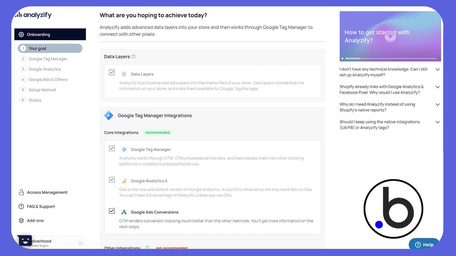This screenshot has height=256, width=456.
Task: Click the logout icon beside account name
Action: tap(81, 243)
